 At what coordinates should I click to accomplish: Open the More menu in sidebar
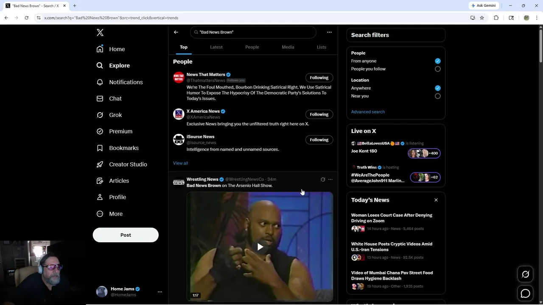109,214
